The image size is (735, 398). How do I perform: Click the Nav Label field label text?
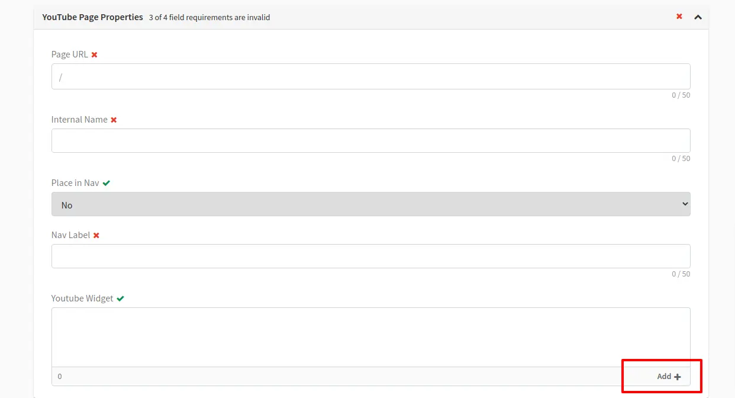pyautogui.click(x=70, y=235)
